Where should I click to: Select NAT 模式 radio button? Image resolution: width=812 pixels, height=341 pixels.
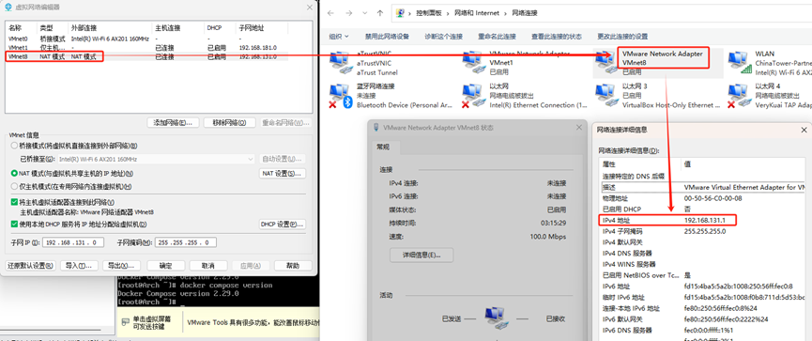(14, 174)
